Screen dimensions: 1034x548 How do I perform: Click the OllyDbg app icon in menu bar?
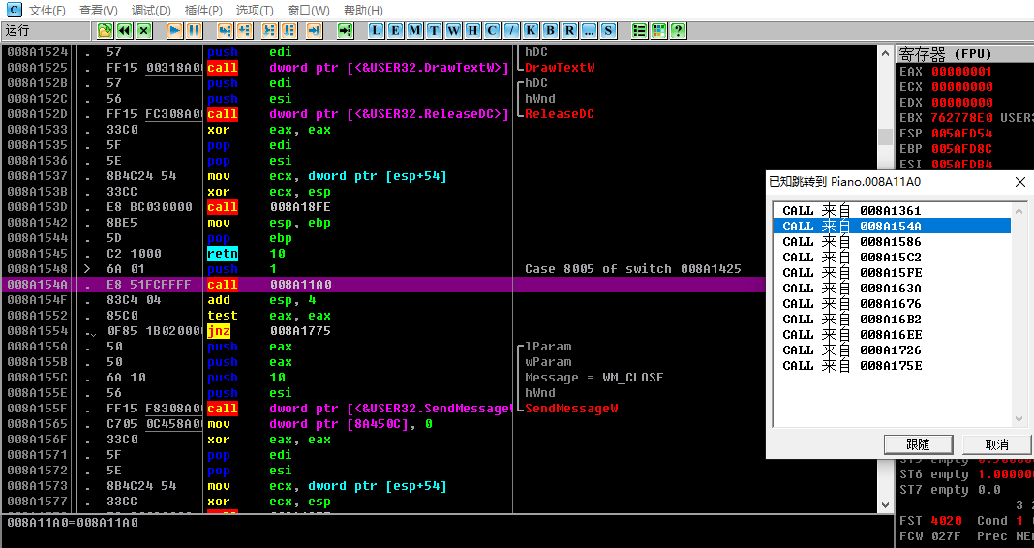tap(13, 10)
